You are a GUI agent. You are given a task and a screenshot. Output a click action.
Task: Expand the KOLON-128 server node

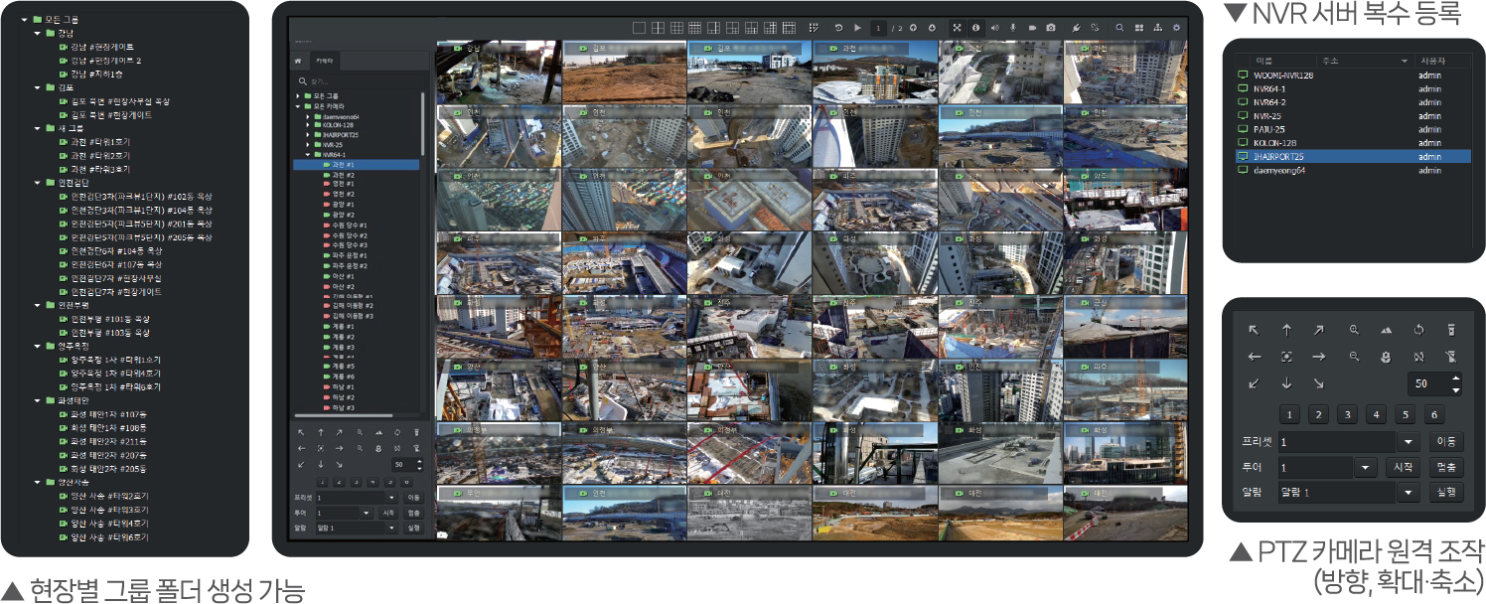[308, 125]
